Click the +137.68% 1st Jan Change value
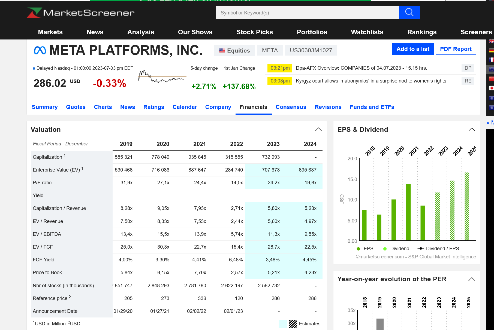 coord(239,87)
